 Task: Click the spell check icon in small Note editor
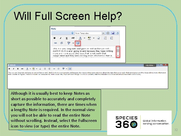(69, 43)
